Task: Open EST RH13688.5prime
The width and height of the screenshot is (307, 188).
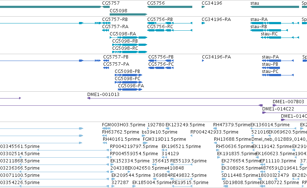Action: (232, 139)
